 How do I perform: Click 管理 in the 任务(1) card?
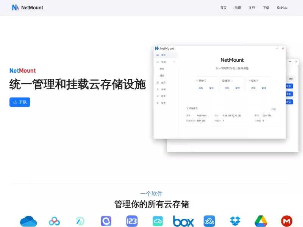tap(264, 88)
